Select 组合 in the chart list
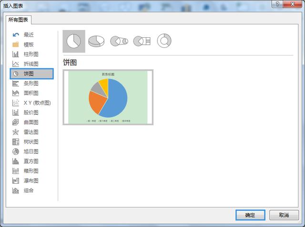The height and width of the screenshot is (227, 305). coord(29,191)
